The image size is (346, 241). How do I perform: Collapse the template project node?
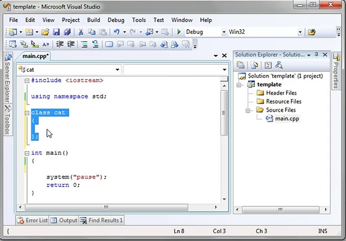click(x=239, y=85)
